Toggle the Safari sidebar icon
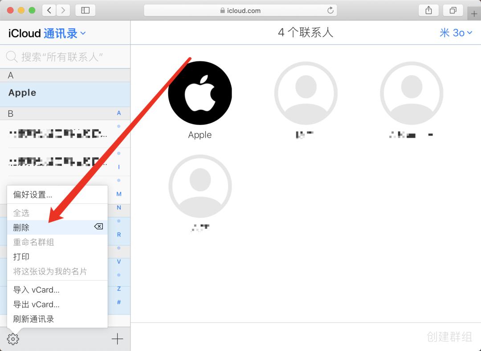The height and width of the screenshot is (351, 481). tap(85, 10)
